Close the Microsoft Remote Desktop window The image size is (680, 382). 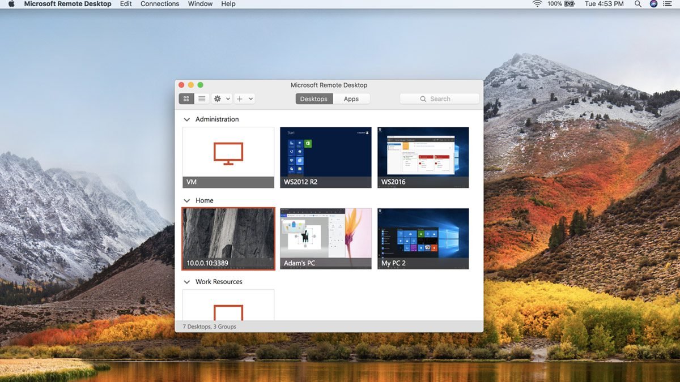click(x=181, y=85)
